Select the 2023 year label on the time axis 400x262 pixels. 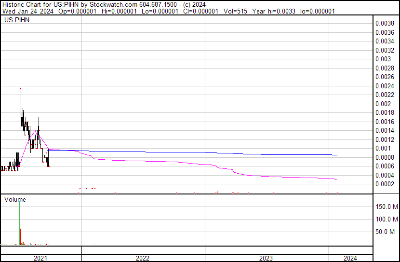tap(267, 258)
